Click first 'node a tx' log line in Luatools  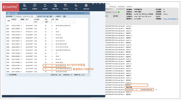(118, 26)
